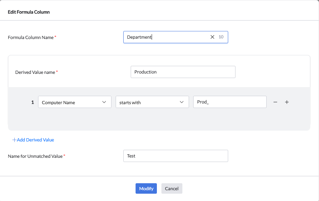
Task: Select the Derived Value name field showing Production
Action: [183, 72]
